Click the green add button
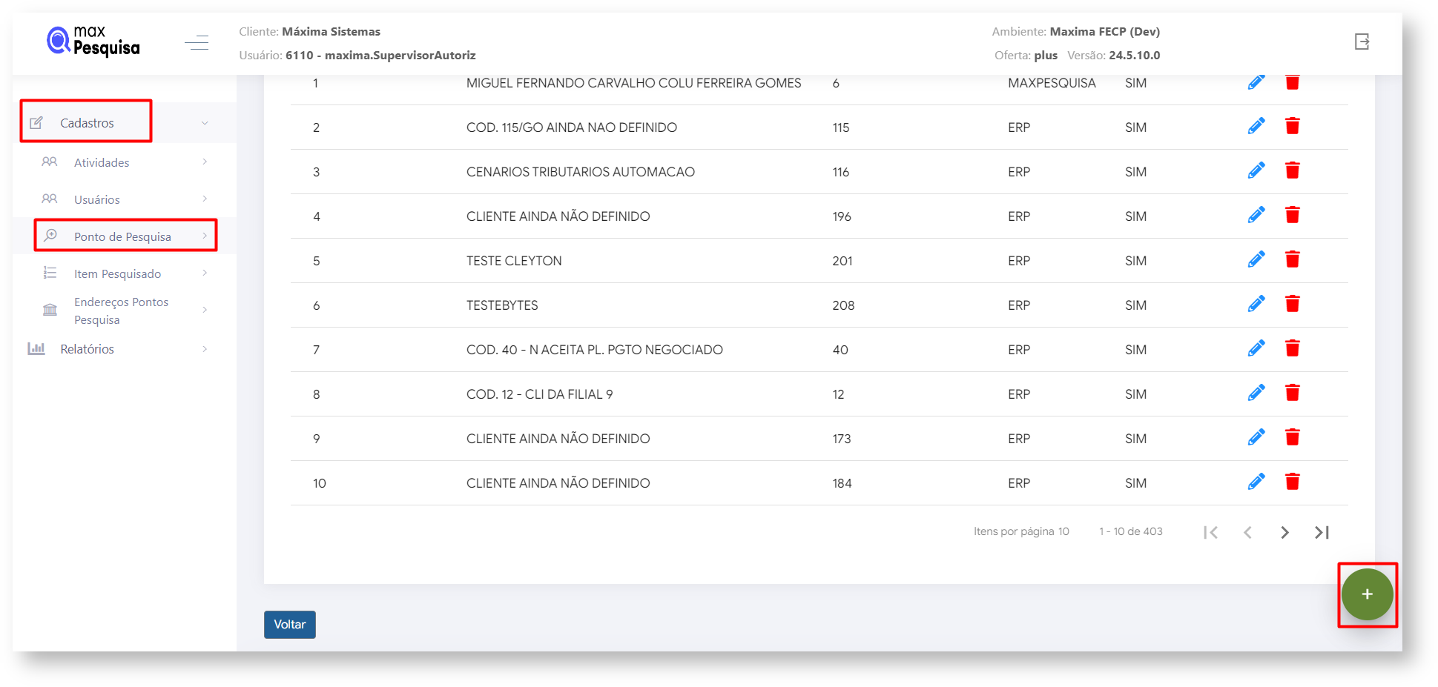The image size is (1438, 687). 1367,594
